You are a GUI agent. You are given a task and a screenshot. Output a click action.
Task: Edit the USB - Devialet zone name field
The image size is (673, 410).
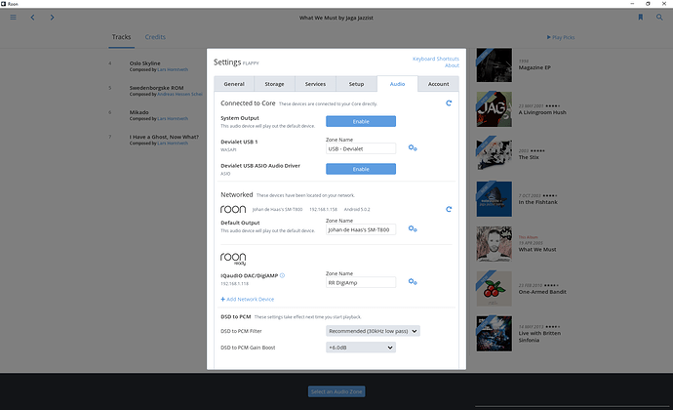361,148
